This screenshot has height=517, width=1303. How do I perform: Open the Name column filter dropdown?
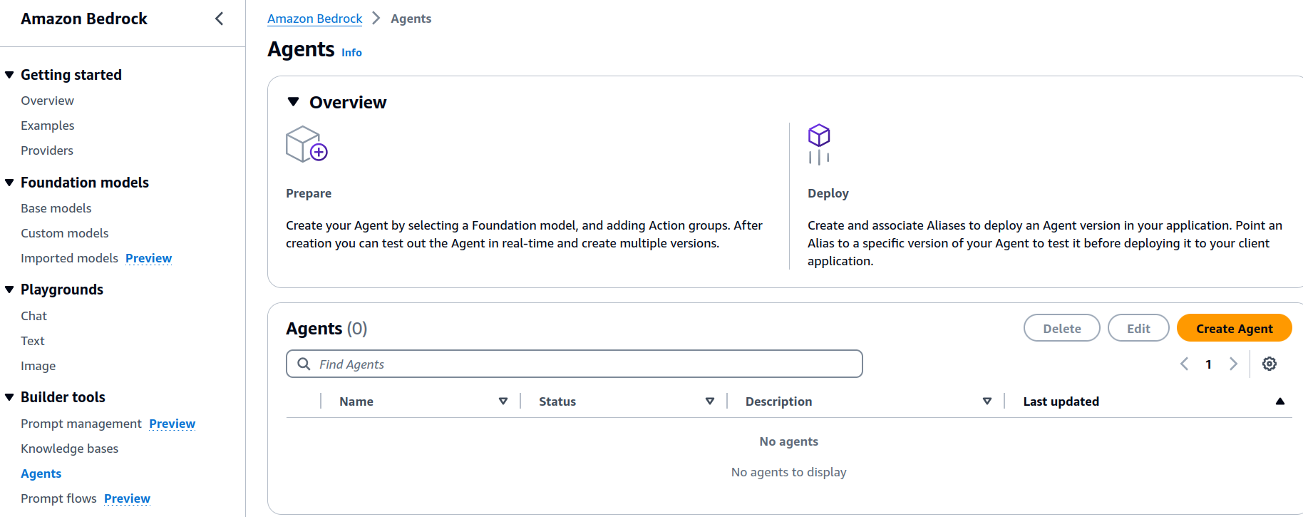point(503,401)
